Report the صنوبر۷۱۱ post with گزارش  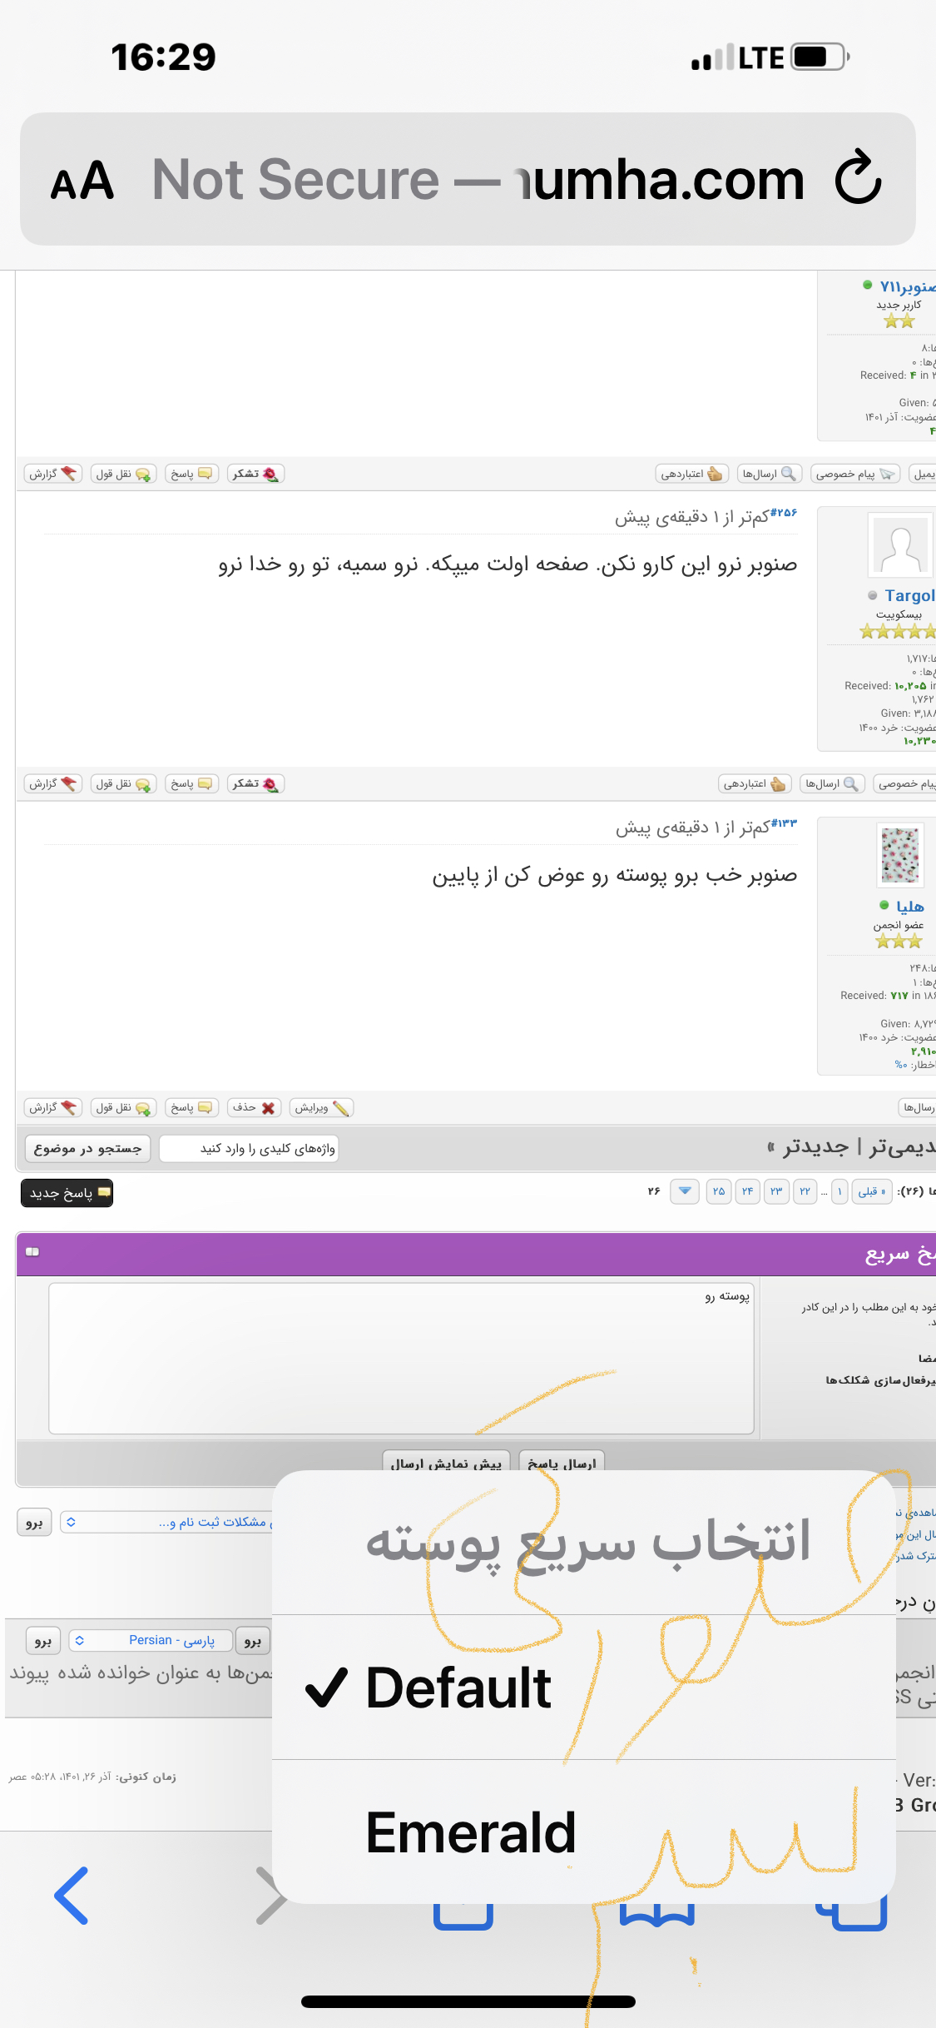pos(53,474)
